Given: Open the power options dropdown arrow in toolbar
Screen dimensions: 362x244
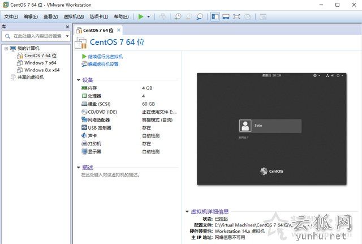Looking at the screenshot, I should click(x=148, y=16).
